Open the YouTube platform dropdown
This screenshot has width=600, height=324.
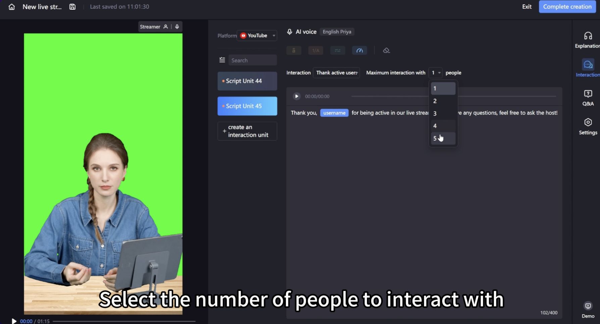click(257, 35)
